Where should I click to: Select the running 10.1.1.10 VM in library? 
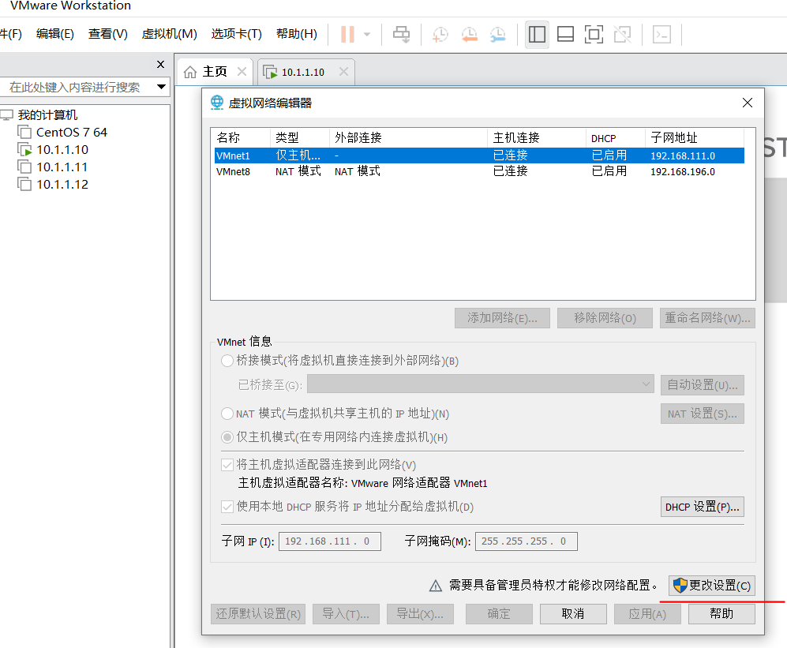[x=62, y=150]
